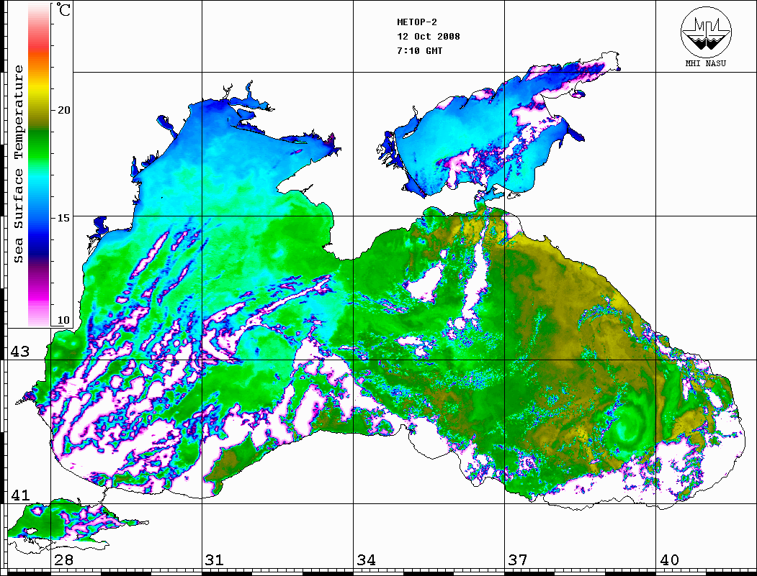Click the '41' latitude label
Screen dimensions: 757x576
[x=19, y=495]
